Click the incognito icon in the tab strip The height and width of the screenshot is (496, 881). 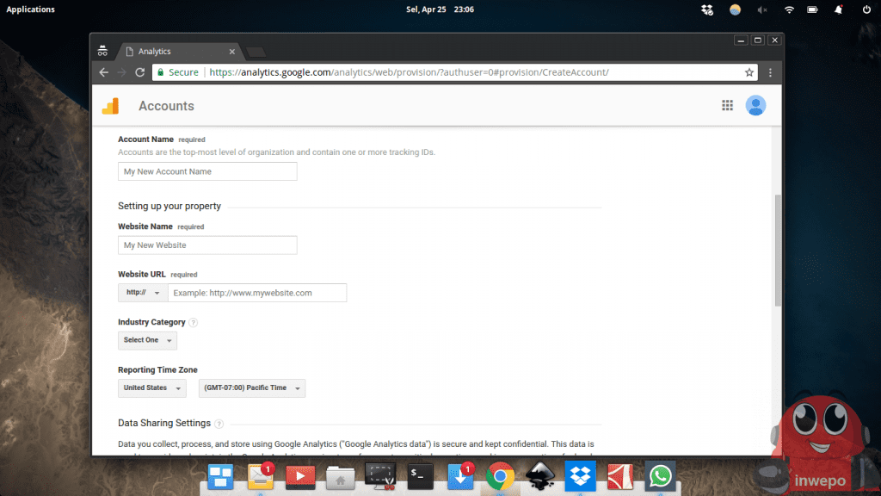102,51
